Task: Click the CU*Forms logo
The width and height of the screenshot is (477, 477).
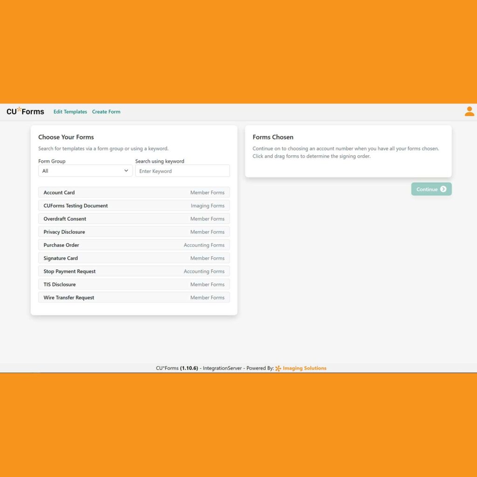Action: click(x=25, y=111)
